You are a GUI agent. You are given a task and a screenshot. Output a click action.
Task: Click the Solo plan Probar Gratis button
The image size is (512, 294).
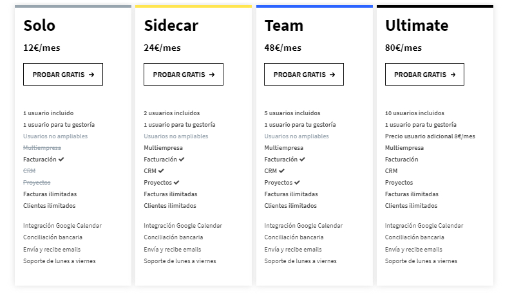[x=63, y=75]
